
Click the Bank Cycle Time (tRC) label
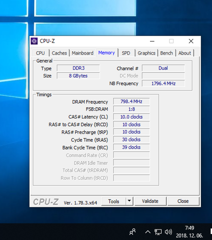point(85,147)
